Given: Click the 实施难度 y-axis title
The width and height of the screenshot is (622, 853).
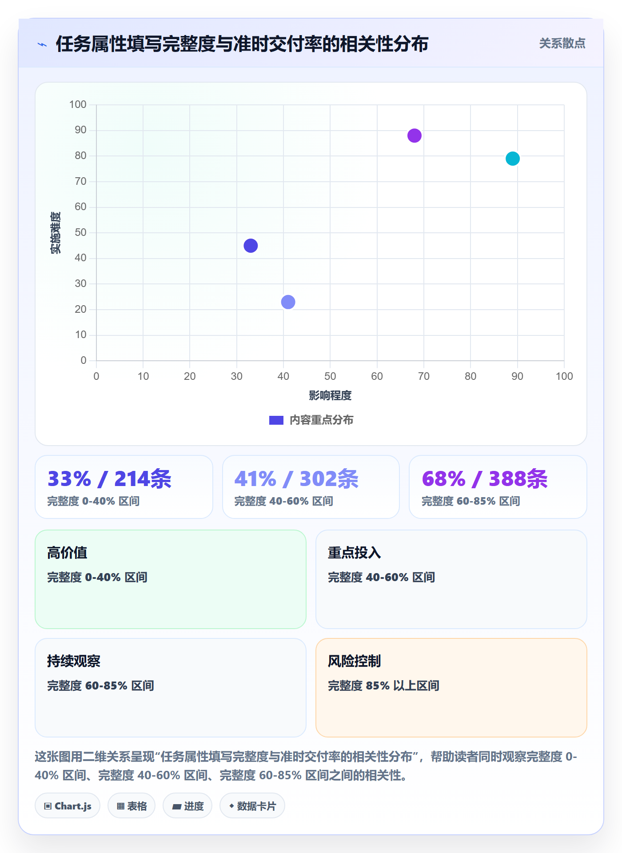Looking at the screenshot, I should 56,233.
